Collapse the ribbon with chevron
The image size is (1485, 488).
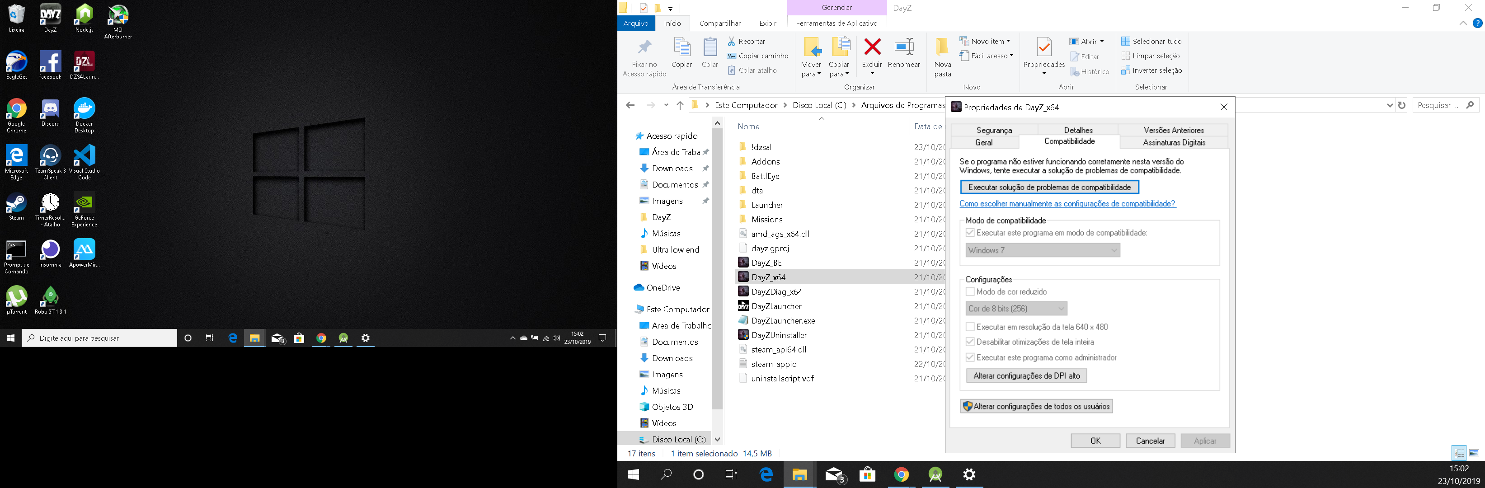coord(1463,23)
